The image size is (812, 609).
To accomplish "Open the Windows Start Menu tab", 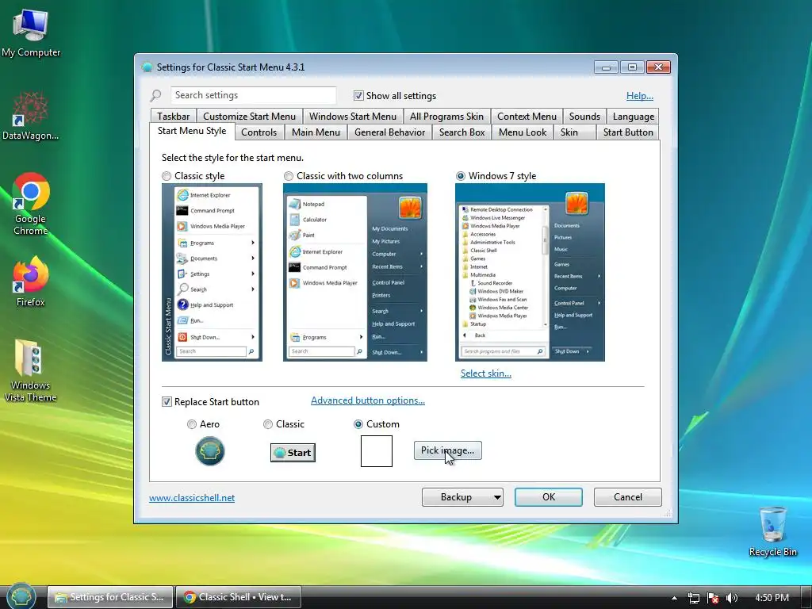I will pos(353,117).
